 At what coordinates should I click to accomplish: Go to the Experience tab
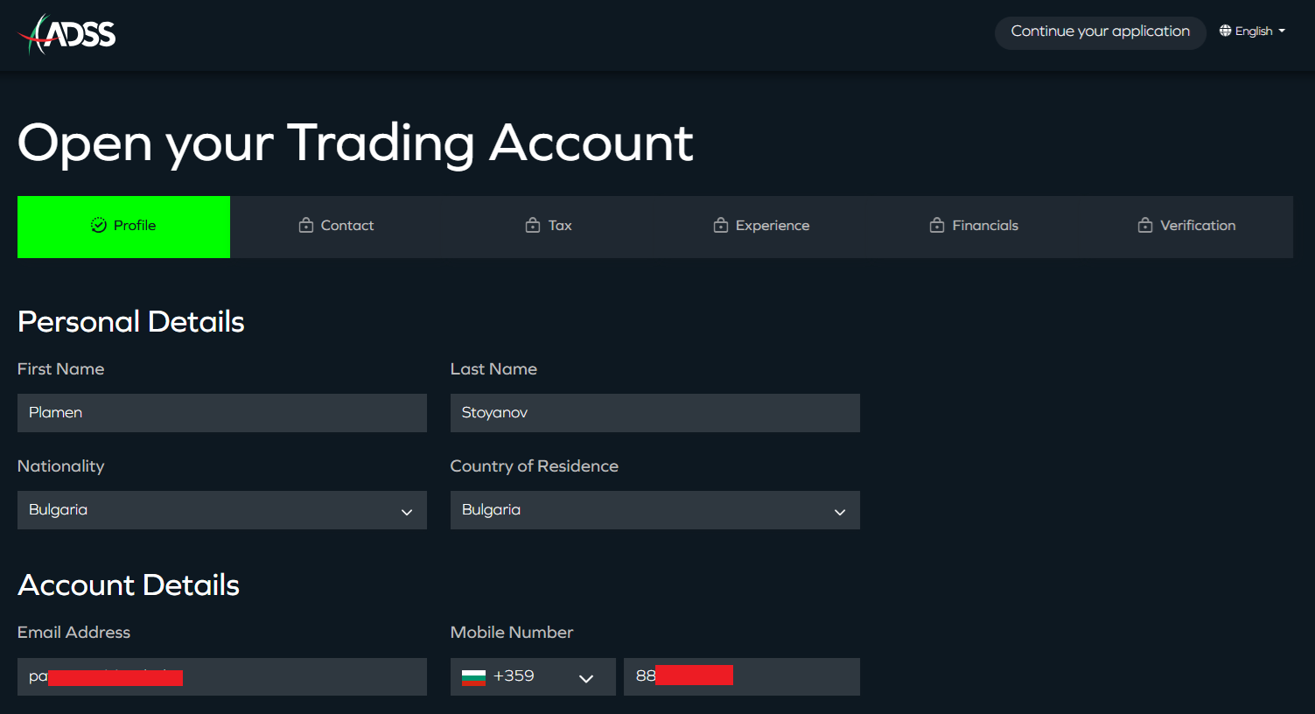762,227
